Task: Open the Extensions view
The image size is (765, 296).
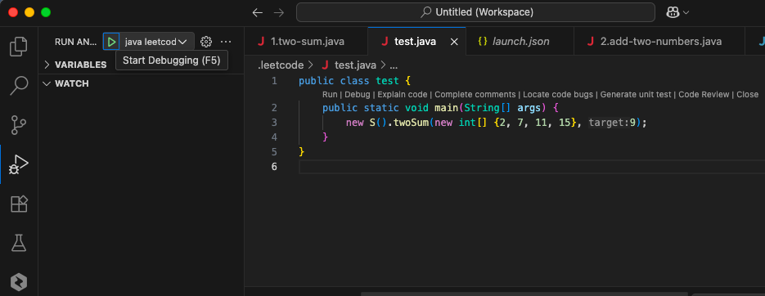Action: (19, 204)
